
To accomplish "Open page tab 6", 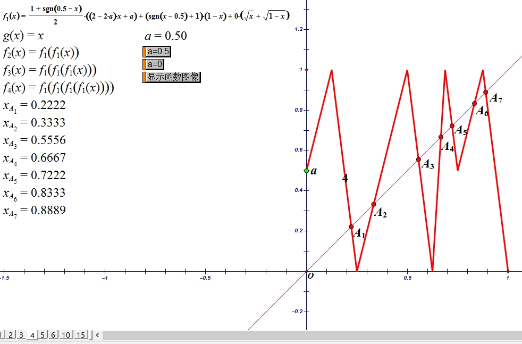I will (x=53, y=334).
